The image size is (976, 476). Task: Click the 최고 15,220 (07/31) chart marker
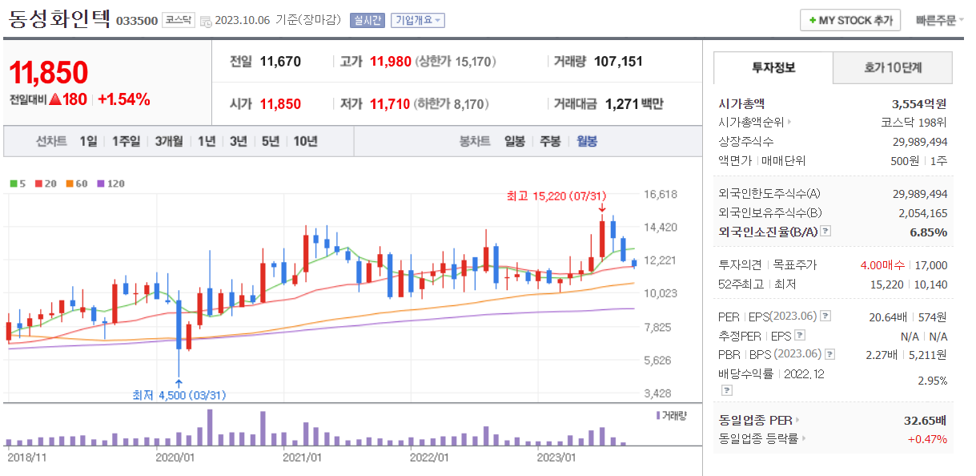click(556, 196)
